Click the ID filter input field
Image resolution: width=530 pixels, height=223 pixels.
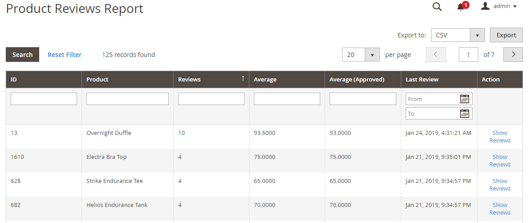44,99
